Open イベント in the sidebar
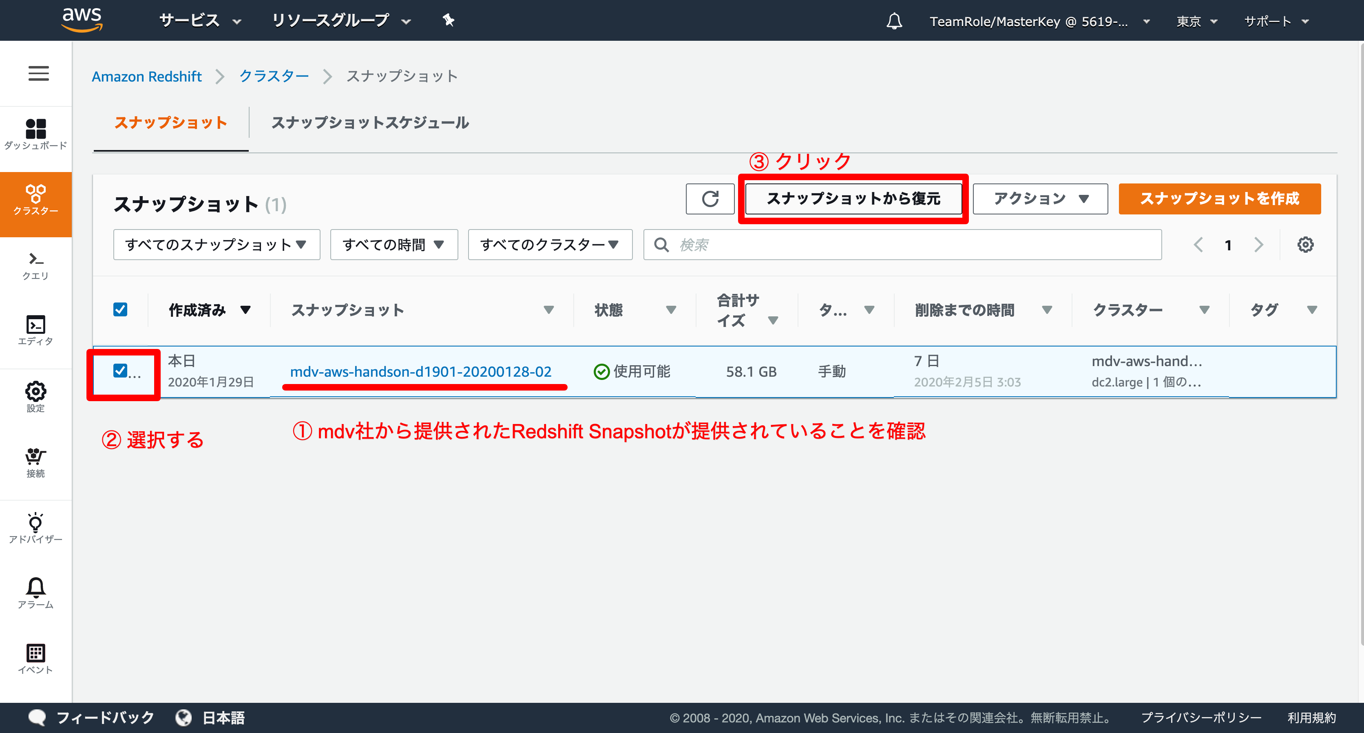1364x733 pixels. (35, 658)
